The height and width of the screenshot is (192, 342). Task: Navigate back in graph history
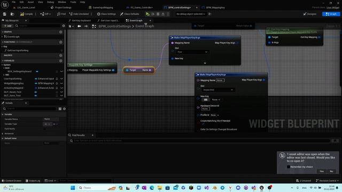79,26
